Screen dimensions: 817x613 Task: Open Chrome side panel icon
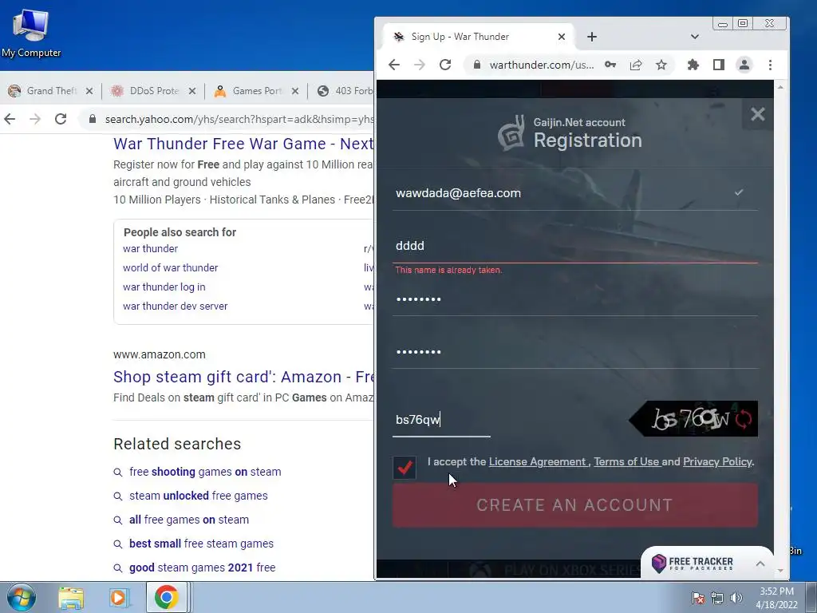(719, 65)
